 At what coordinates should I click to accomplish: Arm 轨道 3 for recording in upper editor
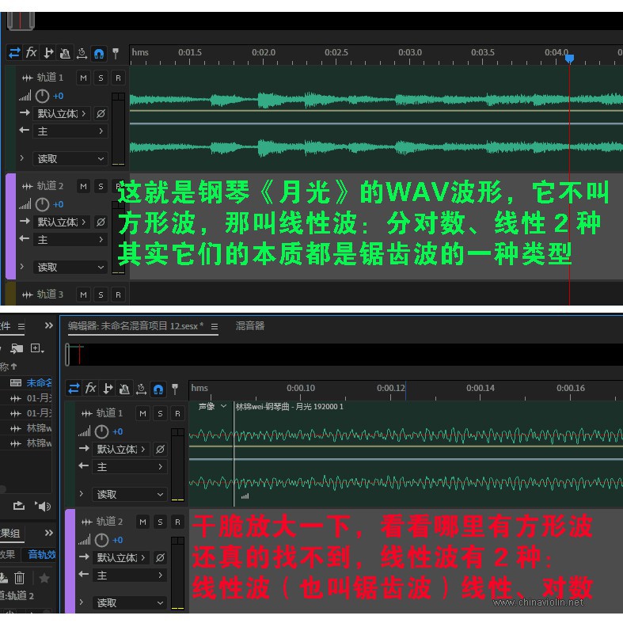118,294
